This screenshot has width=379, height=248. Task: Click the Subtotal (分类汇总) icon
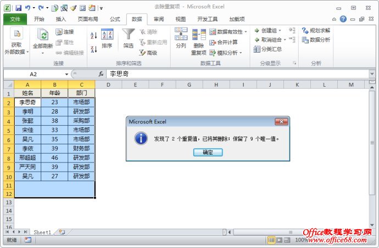tap(257, 49)
